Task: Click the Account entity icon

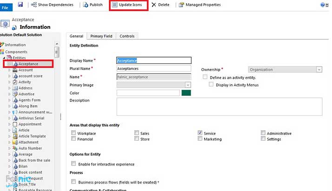Action: 15,70
